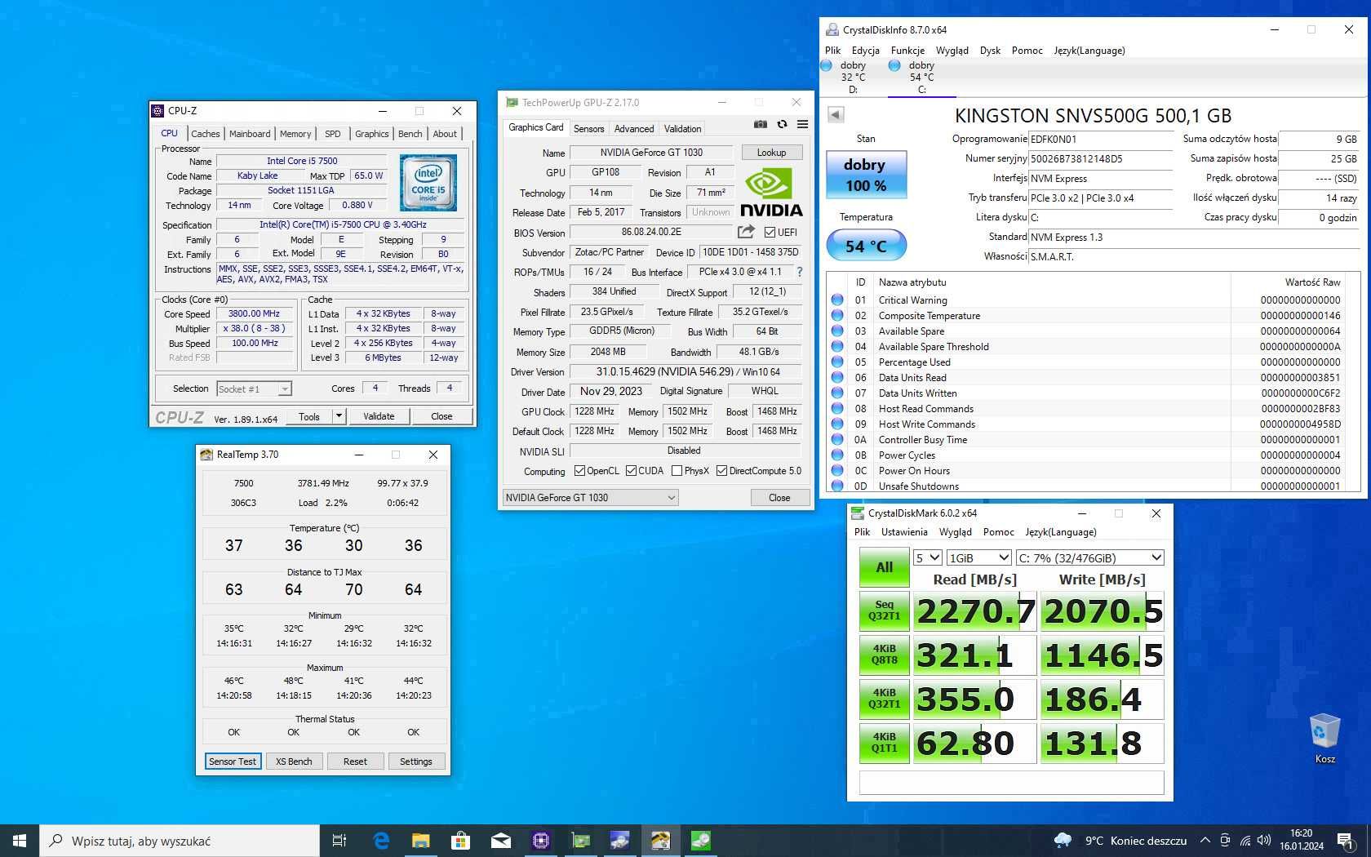Open the Sensors tab in GPU-Z
1371x857 pixels.
pos(588,129)
